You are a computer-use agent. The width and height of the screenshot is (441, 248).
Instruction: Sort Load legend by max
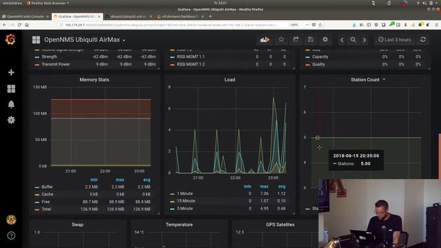[x=264, y=187]
